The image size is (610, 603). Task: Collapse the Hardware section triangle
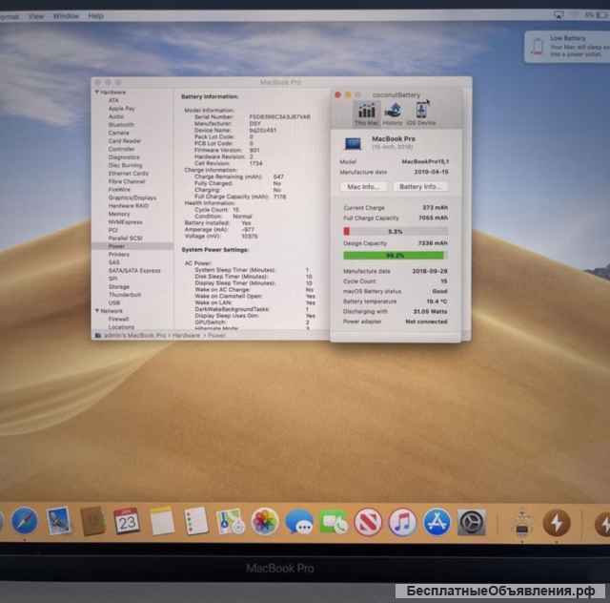click(x=97, y=93)
